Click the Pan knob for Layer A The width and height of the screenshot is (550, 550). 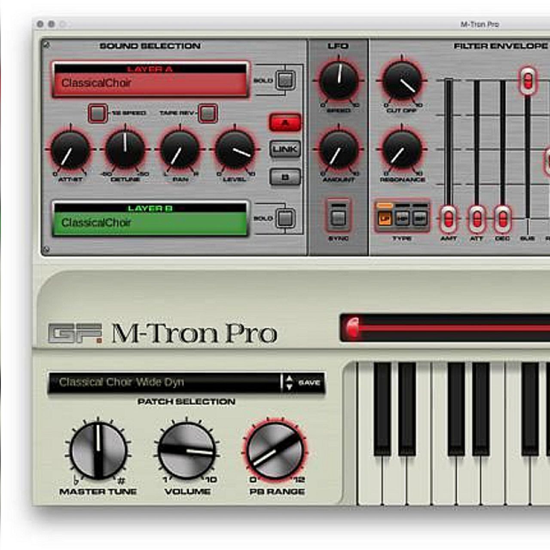pyautogui.click(x=180, y=150)
